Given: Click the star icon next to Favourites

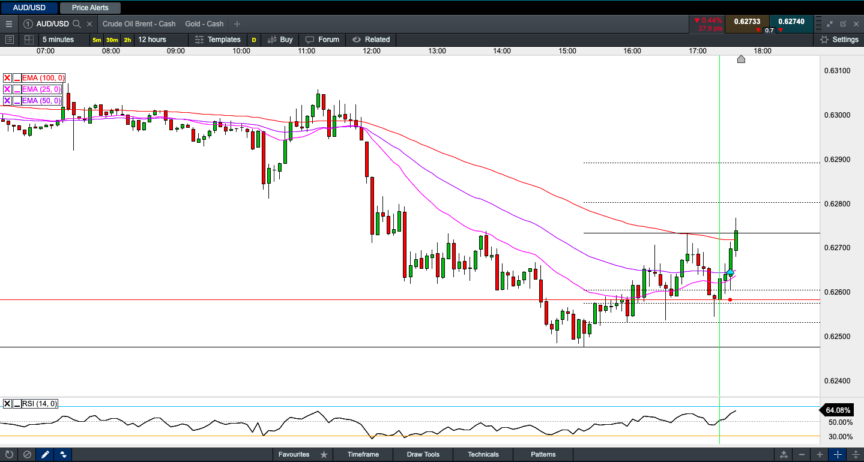Looking at the screenshot, I should [324, 454].
